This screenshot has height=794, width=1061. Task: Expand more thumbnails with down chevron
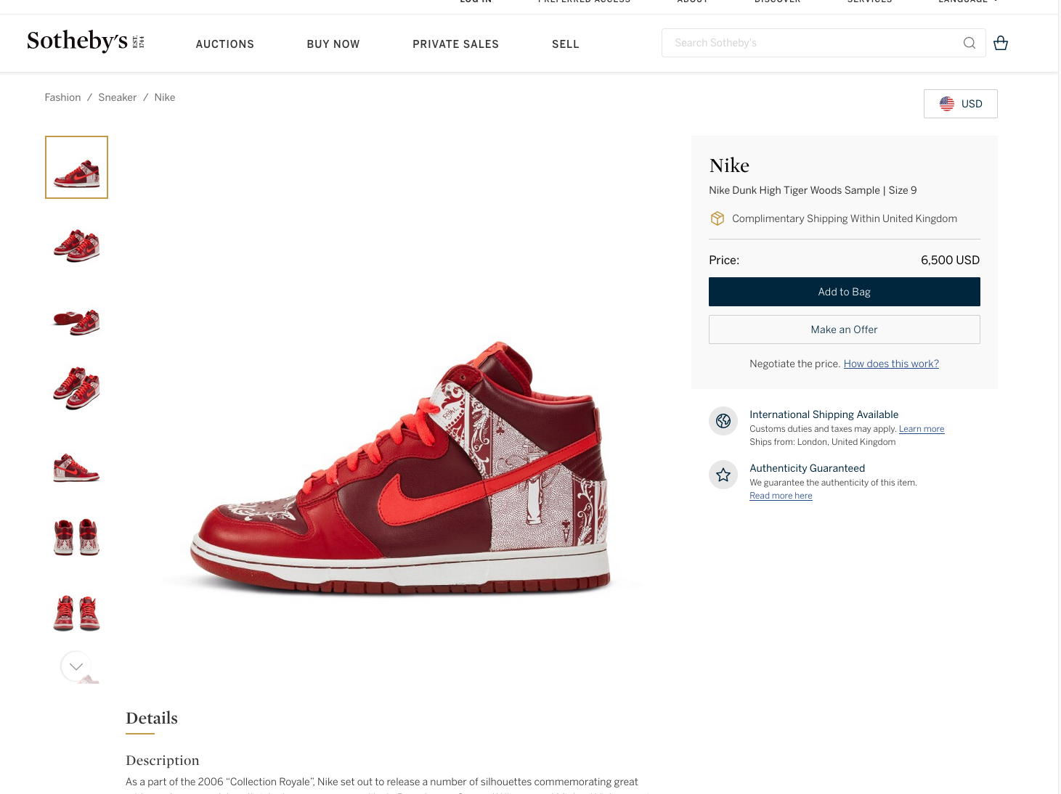click(76, 666)
